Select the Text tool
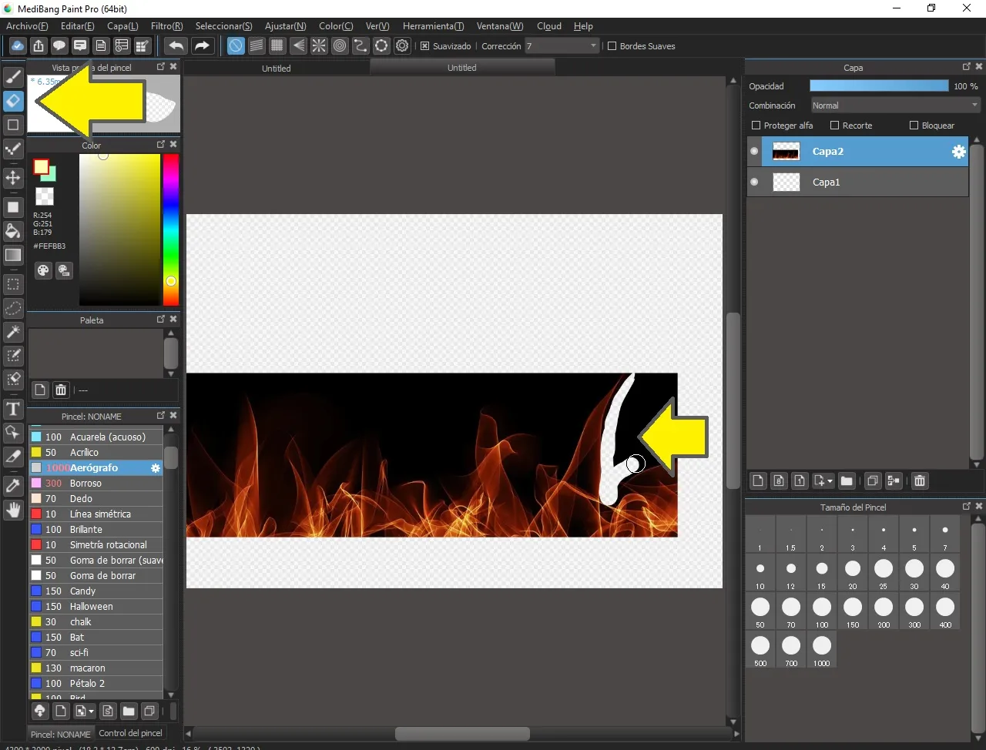 13,409
